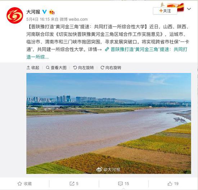198x190 pixels.
Task: View full-size image with 查看大图
Action: [56, 68]
